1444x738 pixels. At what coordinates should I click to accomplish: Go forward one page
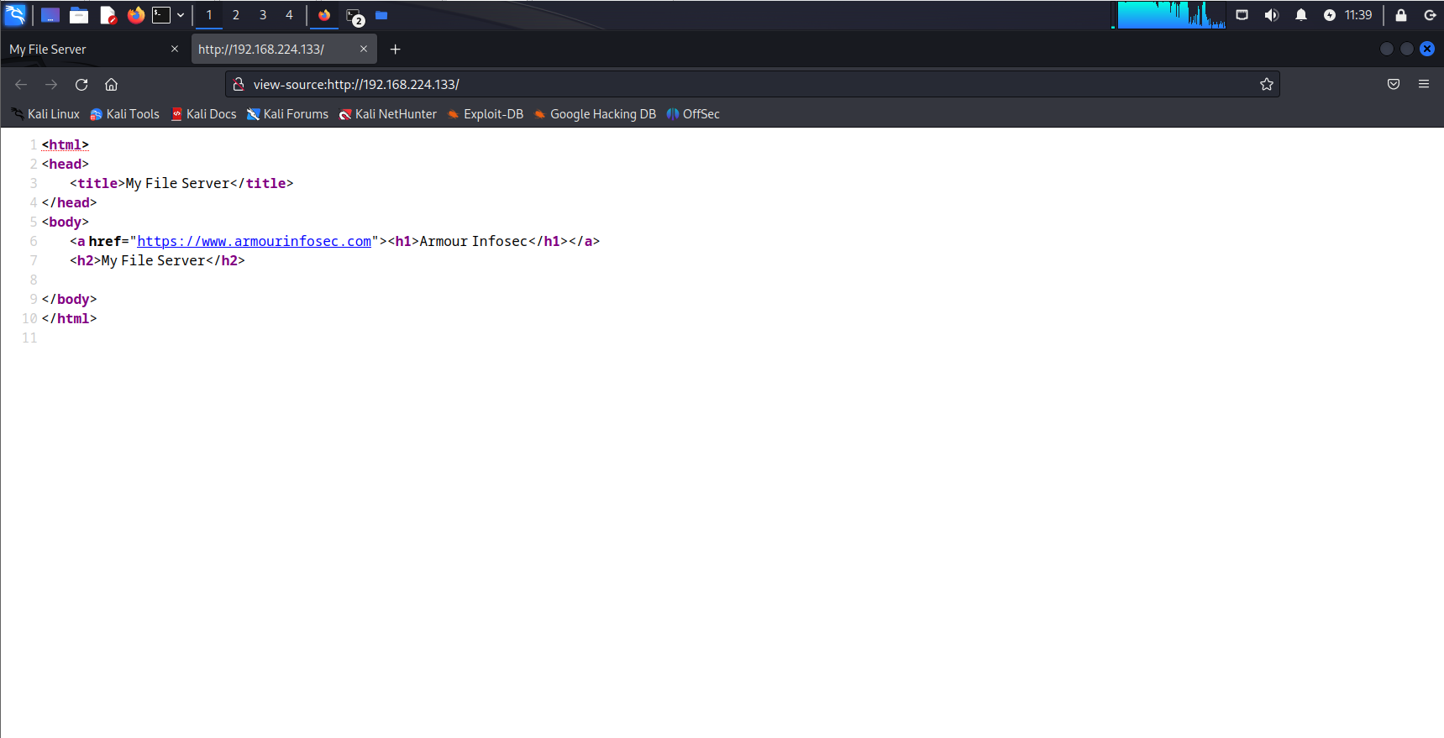[x=51, y=84]
